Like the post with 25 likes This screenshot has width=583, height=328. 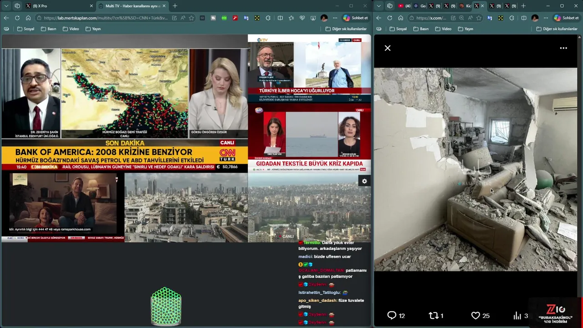[476, 315]
